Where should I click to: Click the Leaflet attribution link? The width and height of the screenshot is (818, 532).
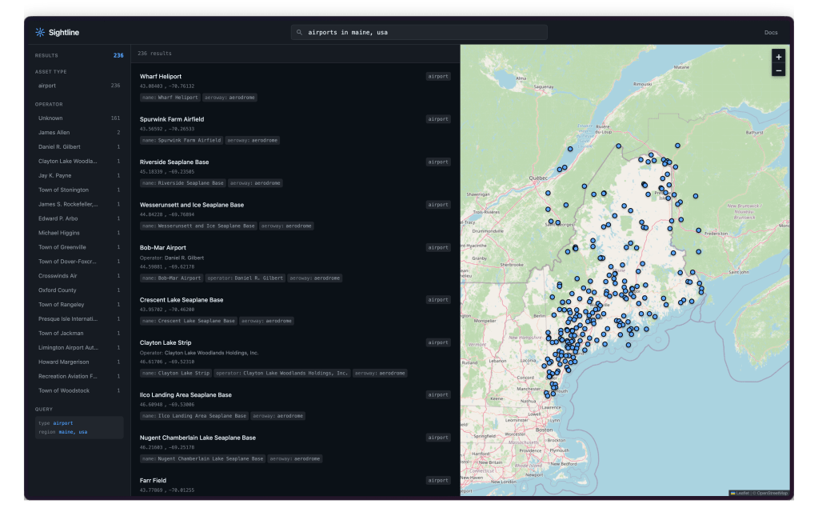point(741,493)
